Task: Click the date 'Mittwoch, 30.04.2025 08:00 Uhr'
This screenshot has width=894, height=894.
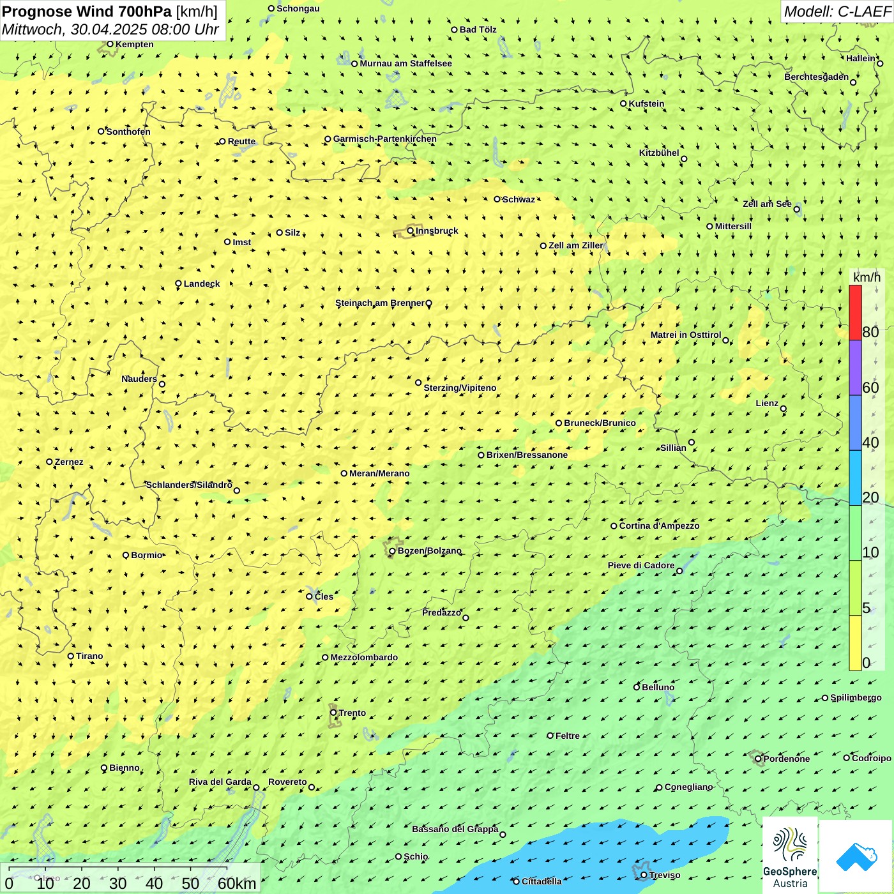Action: [x=110, y=29]
